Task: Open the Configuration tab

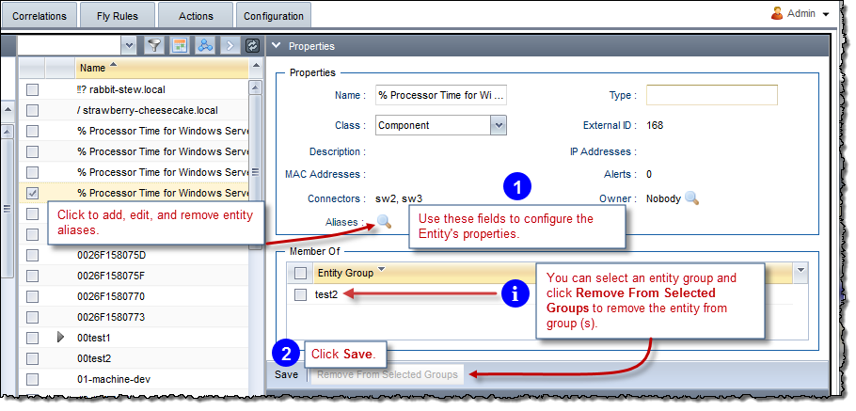Action: coord(274,16)
